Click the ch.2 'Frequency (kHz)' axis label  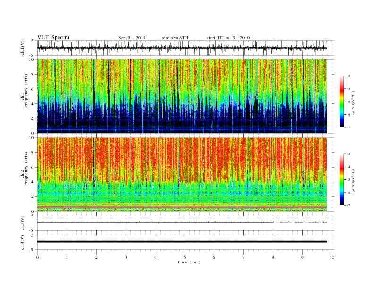[26, 168]
